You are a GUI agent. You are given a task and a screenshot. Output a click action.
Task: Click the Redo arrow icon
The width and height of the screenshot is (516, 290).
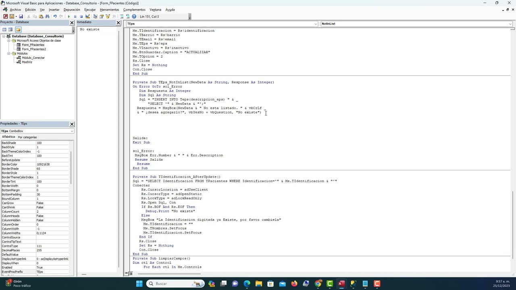point(61,17)
